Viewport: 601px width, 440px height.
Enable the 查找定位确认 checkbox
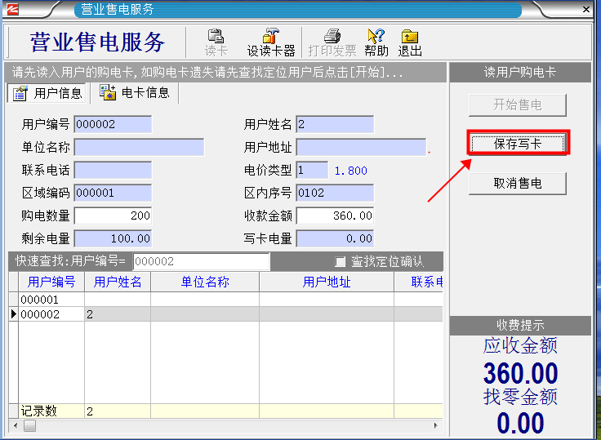341,262
